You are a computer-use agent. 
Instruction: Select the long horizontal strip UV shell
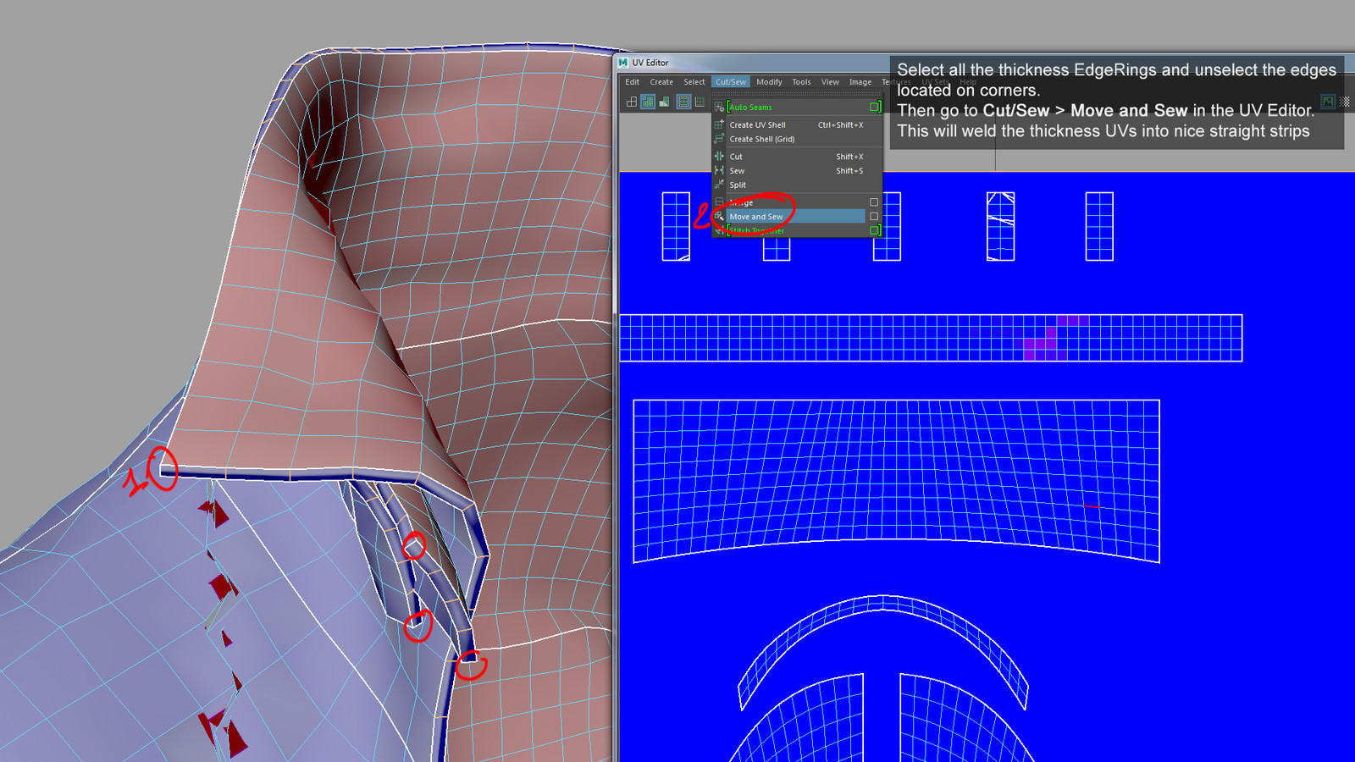[931, 338]
